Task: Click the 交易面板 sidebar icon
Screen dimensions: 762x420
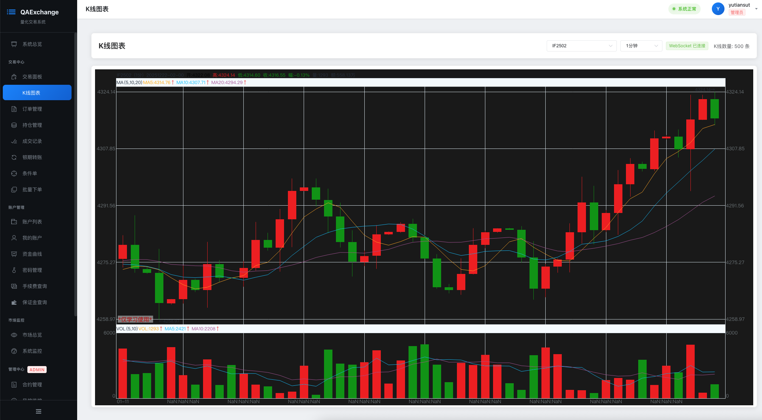Action: 14,77
